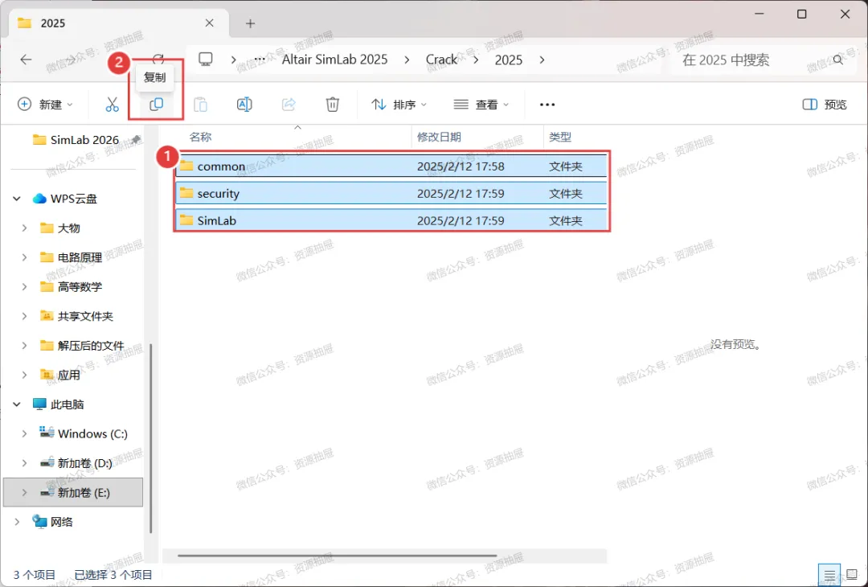
Task: Click the Share icon
Action: click(289, 104)
